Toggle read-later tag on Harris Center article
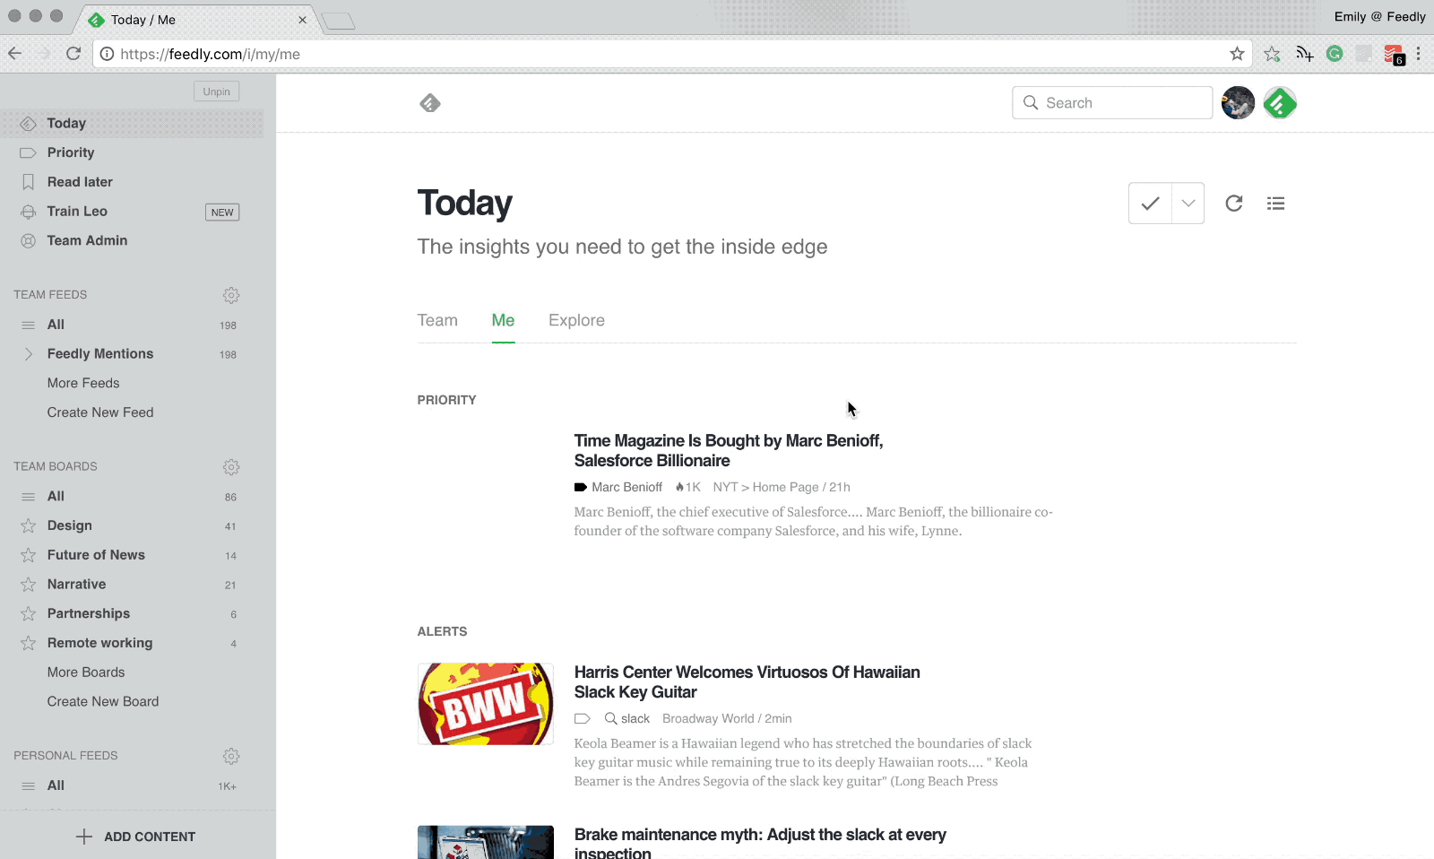The width and height of the screenshot is (1434, 859). [x=583, y=718]
